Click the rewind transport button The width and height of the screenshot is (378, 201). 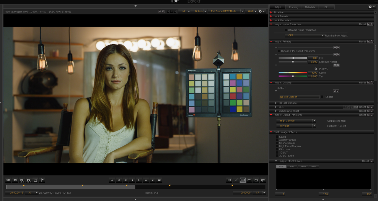126,180
